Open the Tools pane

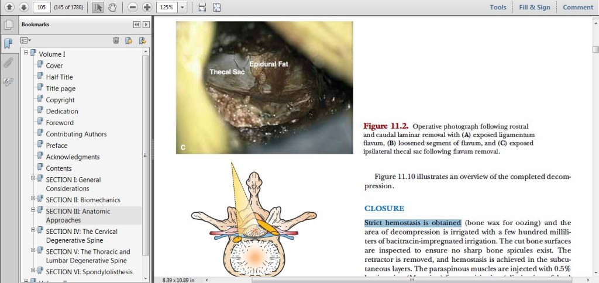[x=498, y=7]
